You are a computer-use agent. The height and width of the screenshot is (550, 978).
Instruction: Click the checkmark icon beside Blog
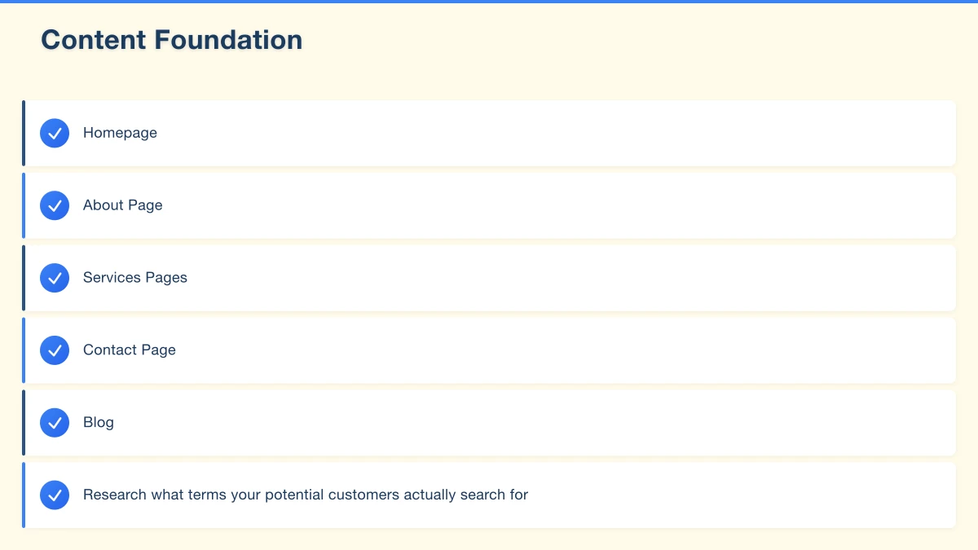click(55, 423)
